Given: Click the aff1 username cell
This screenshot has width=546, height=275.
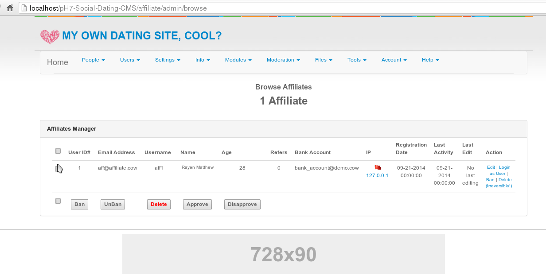Looking at the screenshot, I should tap(159, 168).
